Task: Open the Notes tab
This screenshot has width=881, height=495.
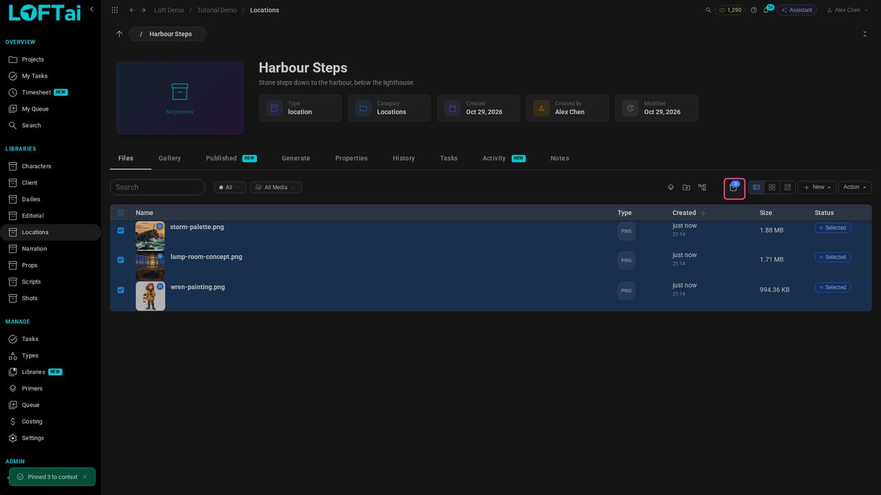Action: click(x=560, y=158)
